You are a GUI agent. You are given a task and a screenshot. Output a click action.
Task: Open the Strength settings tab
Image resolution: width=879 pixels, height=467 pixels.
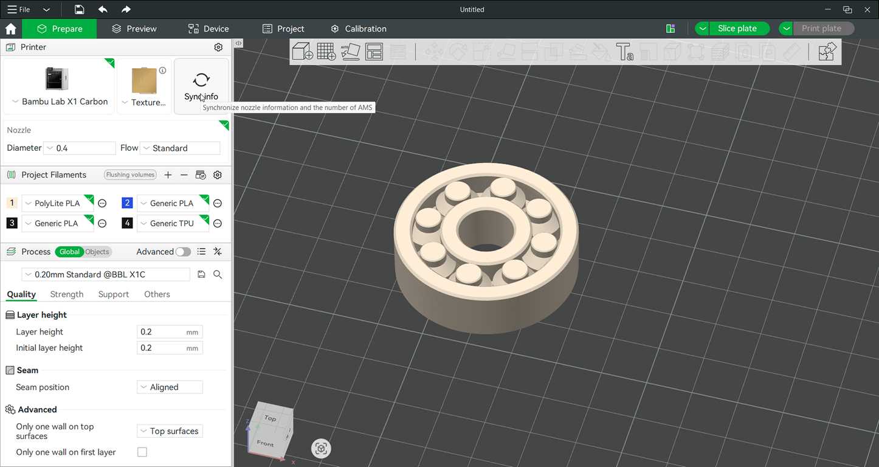(x=67, y=294)
